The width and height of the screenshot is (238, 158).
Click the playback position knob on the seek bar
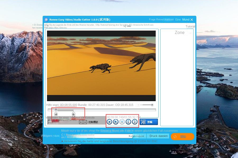[56, 110]
